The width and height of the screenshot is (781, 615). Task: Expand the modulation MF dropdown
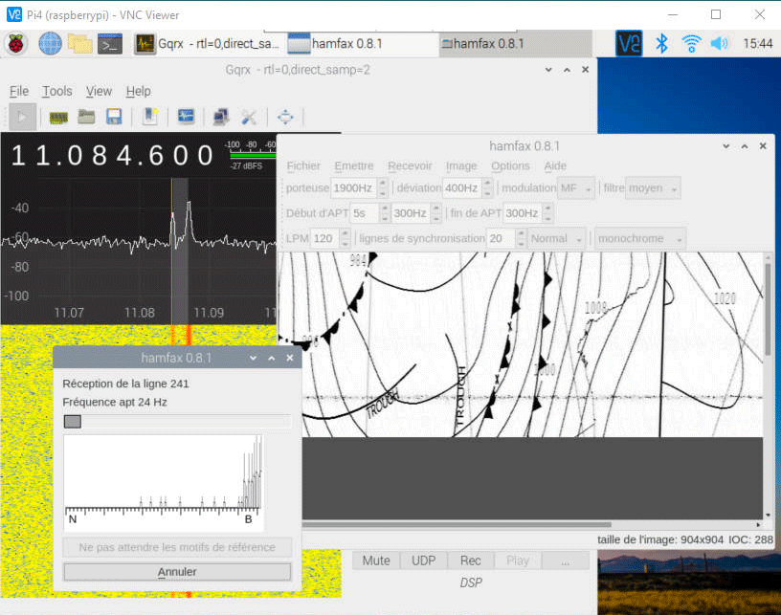pos(576,188)
